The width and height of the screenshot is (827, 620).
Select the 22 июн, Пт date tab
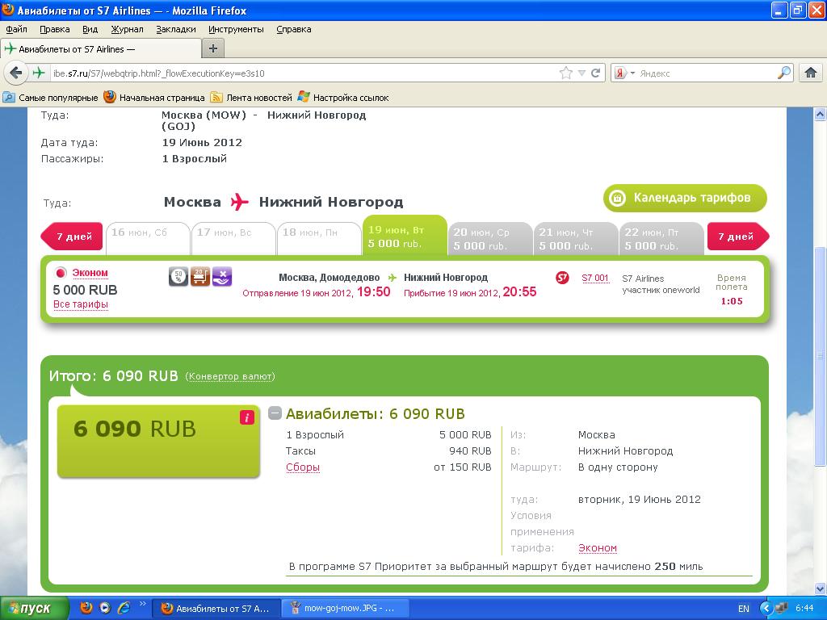click(661, 238)
